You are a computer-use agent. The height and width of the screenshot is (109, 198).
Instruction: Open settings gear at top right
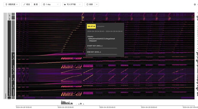[x=195, y=4]
